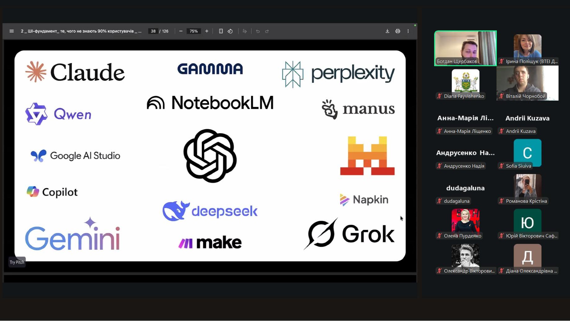570x321 pixels.
Task: Click the zoom out minus button
Action: pyautogui.click(x=181, y=31)
